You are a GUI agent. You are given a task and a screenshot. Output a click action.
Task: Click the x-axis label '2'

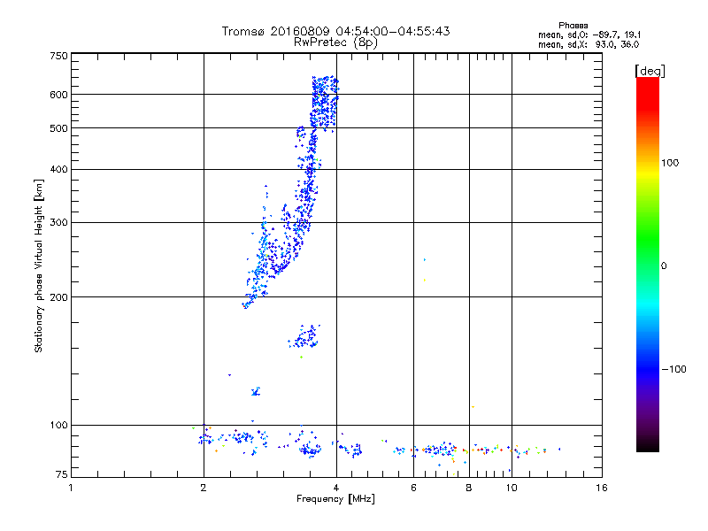pos(204,488)
